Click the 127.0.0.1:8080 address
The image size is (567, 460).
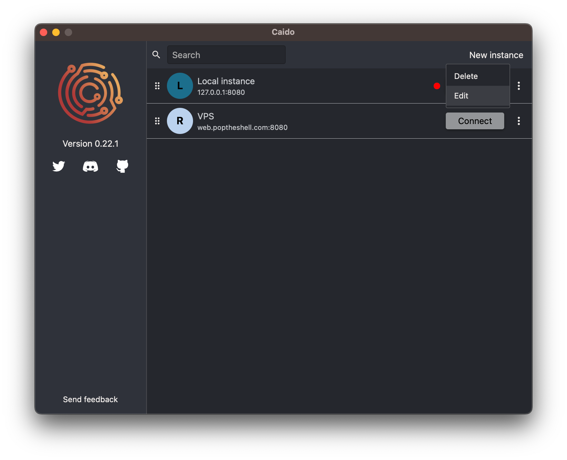(221, 92)
